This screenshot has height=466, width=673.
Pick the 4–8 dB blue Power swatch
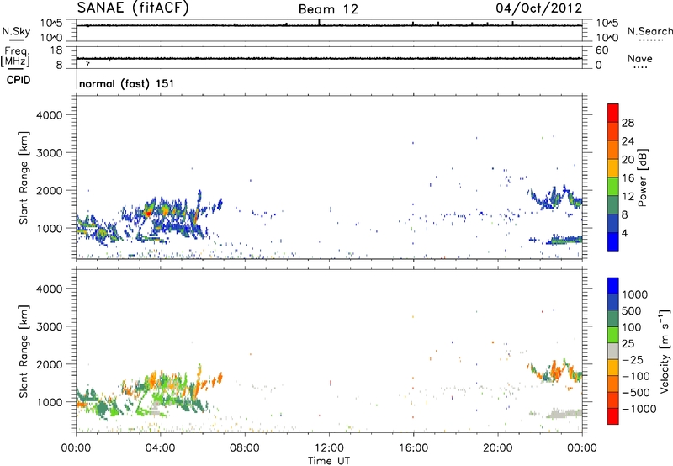click(613, 223)
